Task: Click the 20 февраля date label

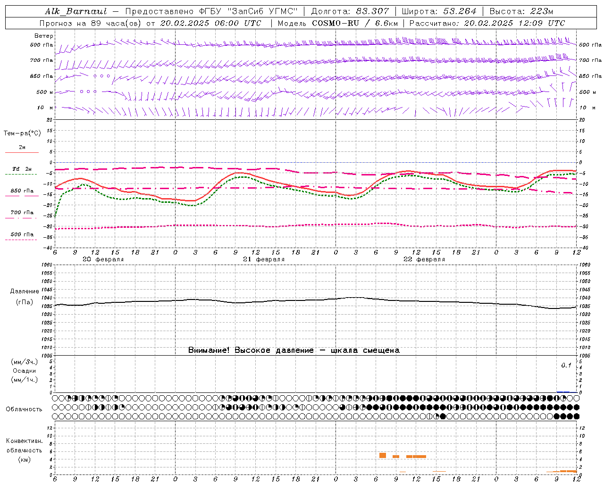Action: [x=103, y=259]
